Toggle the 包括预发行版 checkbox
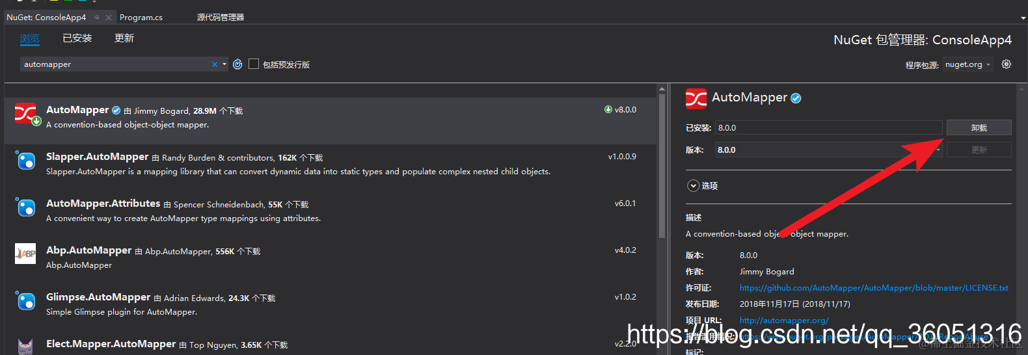 point(254,64)
